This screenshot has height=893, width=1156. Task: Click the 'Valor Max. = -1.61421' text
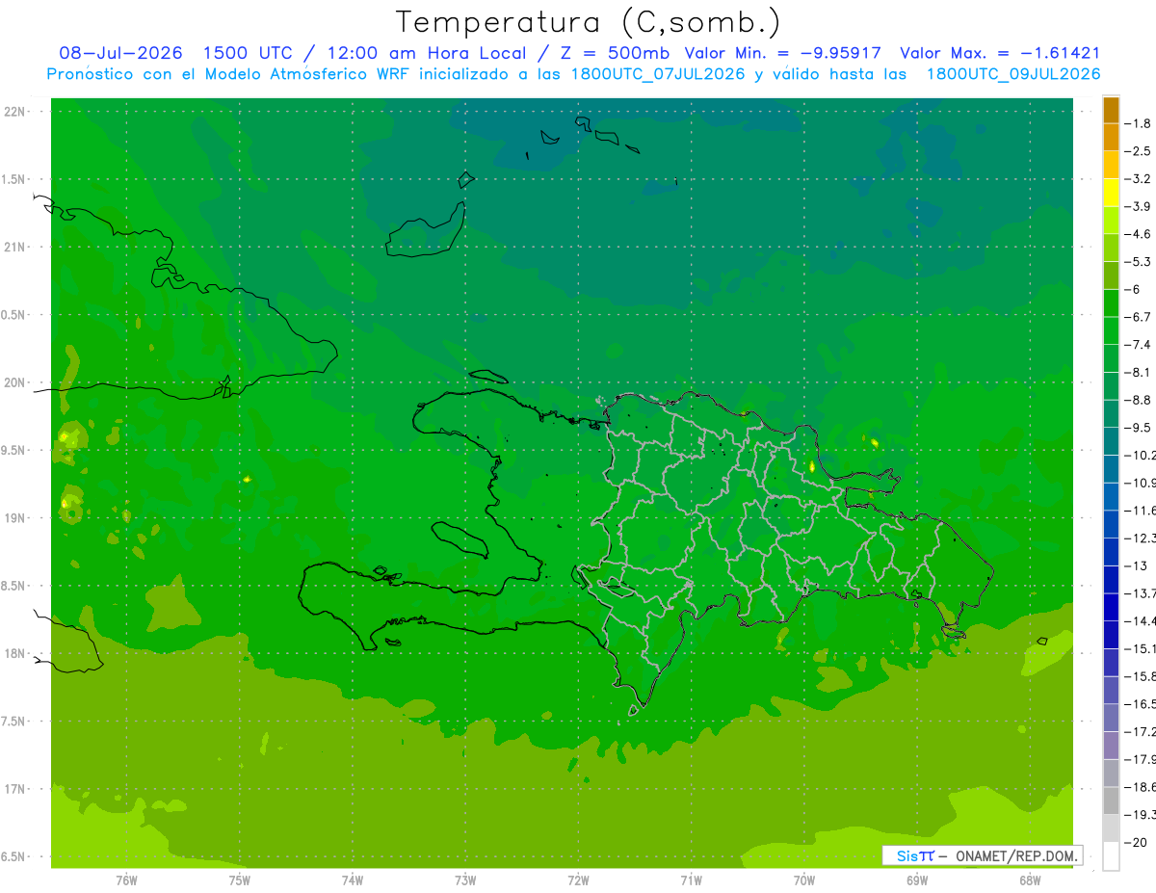click(1000, 53)
